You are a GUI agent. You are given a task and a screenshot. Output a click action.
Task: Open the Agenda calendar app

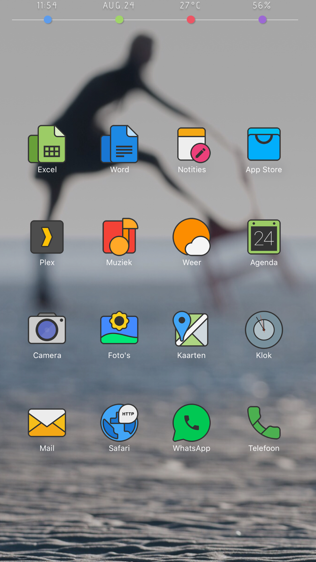pyautogui.click(x=264, y=237)
